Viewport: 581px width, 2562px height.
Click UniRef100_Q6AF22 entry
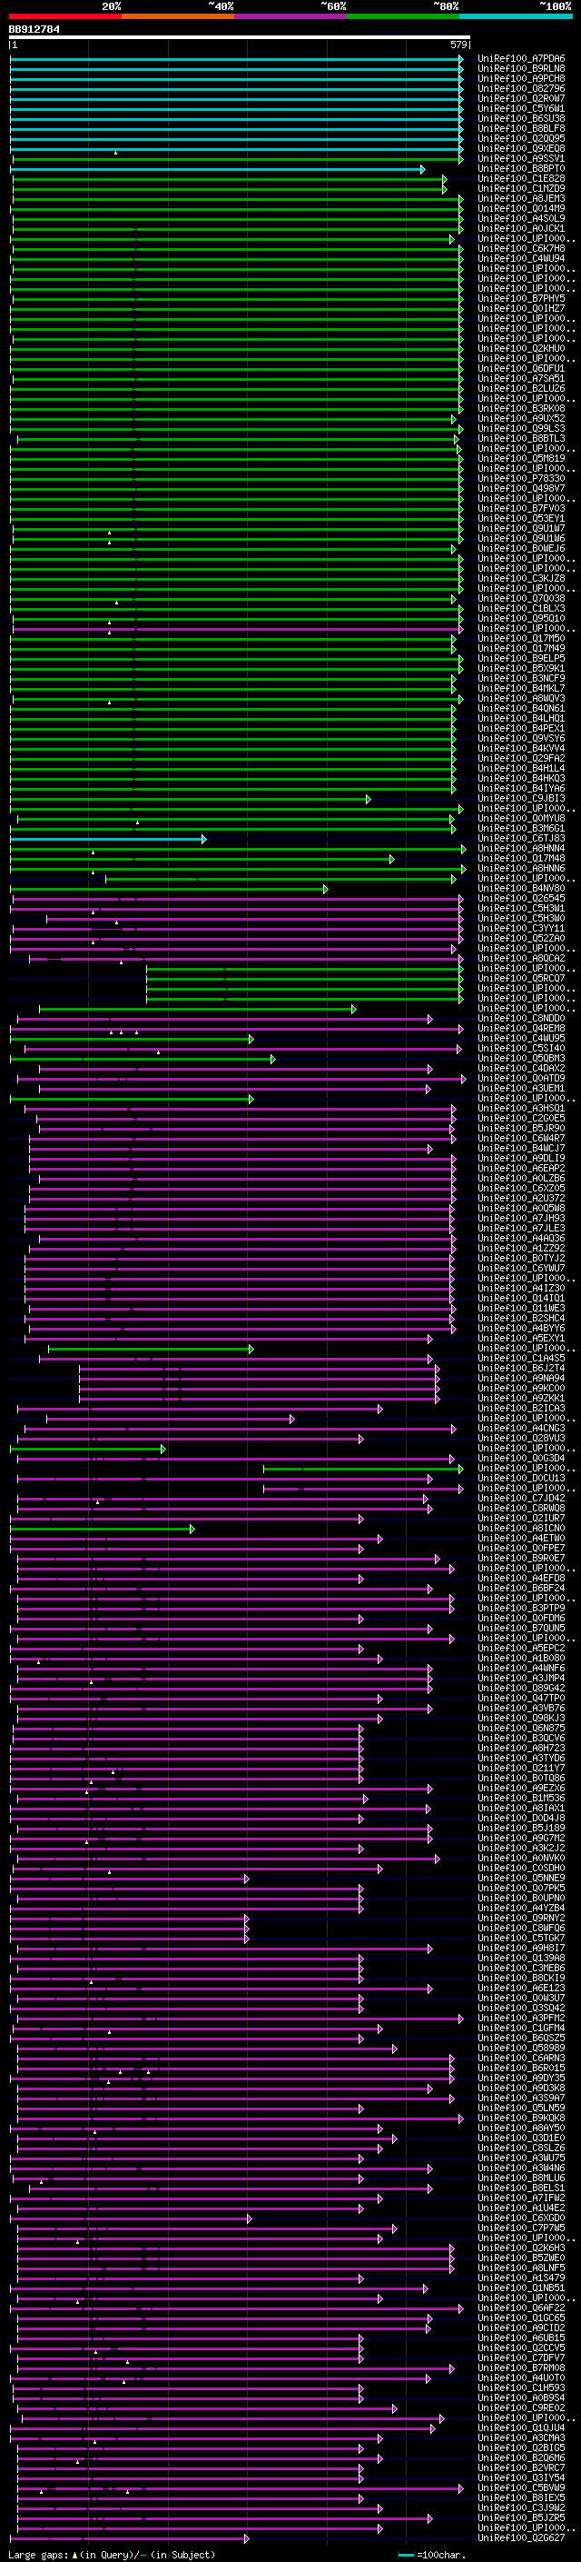coord(521,2308)
